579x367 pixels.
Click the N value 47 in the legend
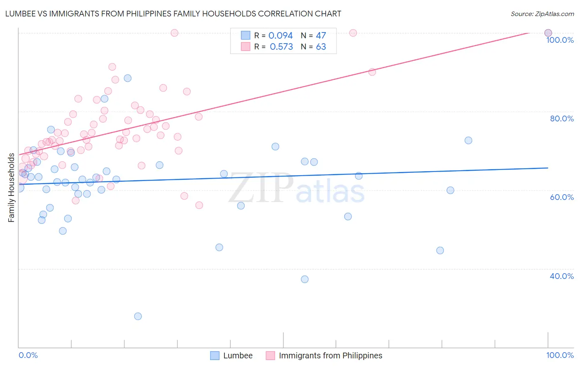click(x=321, y=36)
